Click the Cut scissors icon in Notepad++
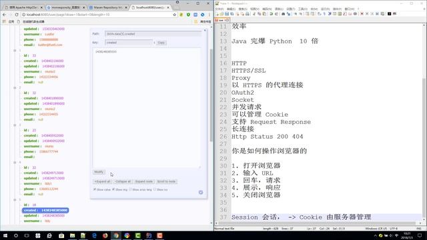The width and height of the screenshot is (427, 240). [x=254, y=14]
